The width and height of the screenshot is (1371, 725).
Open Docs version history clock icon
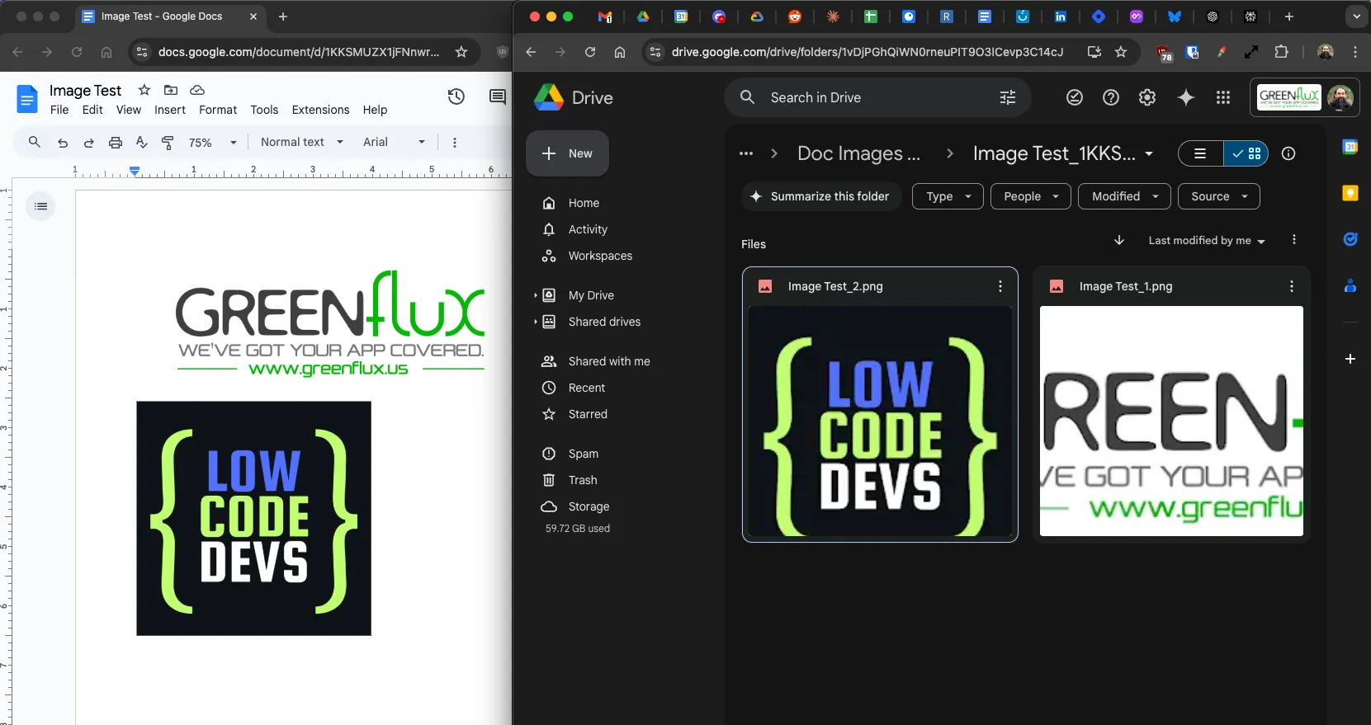(456, 97)
